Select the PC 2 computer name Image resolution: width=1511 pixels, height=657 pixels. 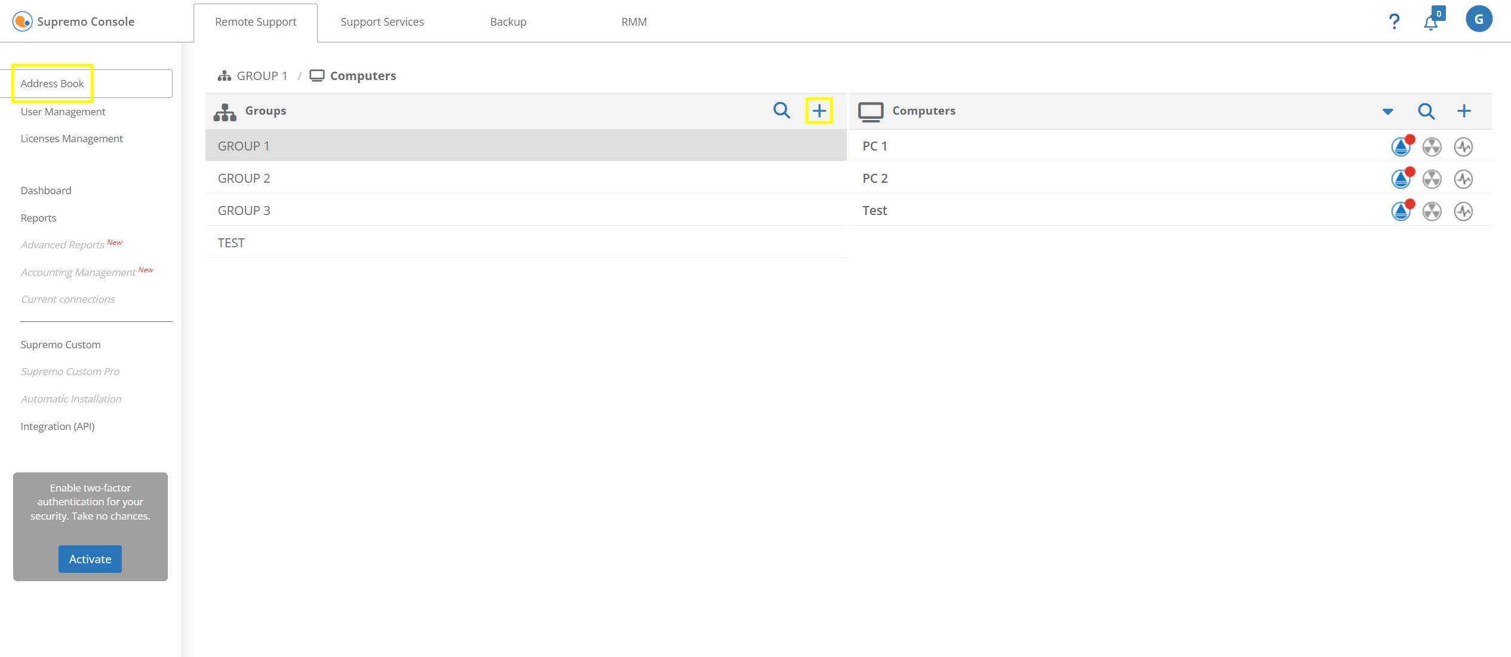click(875, 179)
